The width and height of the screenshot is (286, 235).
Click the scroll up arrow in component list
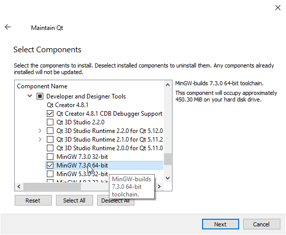pos(167,85)
